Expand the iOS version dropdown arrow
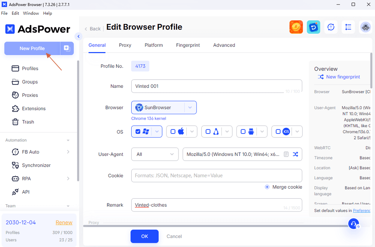Screen dimensions: 375x247 [297, 132]
